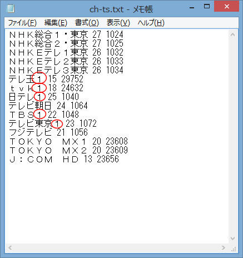Image resolution: width=243 pixels, height=258 pixels.
Task: Open the 書式(O) menu
Action: tap(87, 23)
